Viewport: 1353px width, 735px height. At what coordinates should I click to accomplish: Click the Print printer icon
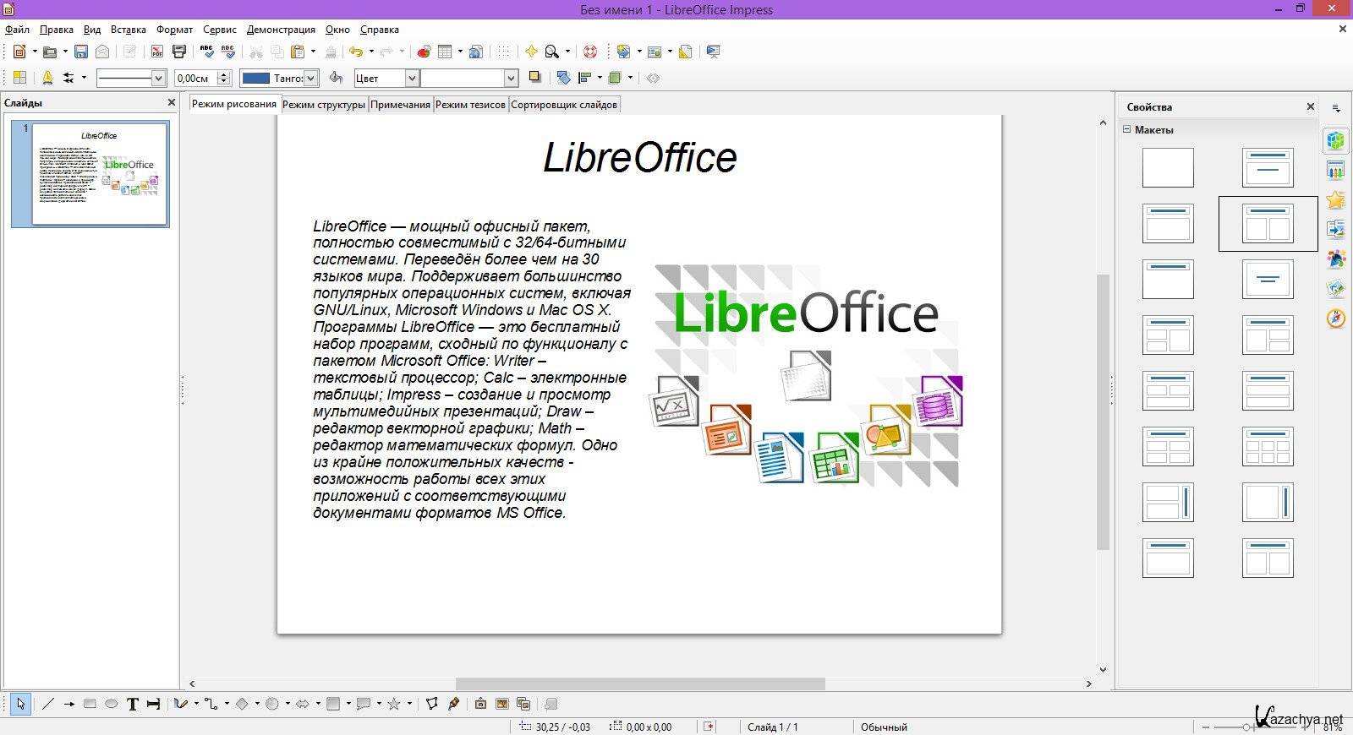click(x=179, y=52)
